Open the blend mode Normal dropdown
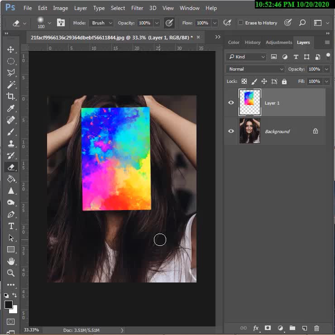The image size is (335, 335). coord(256,69)
